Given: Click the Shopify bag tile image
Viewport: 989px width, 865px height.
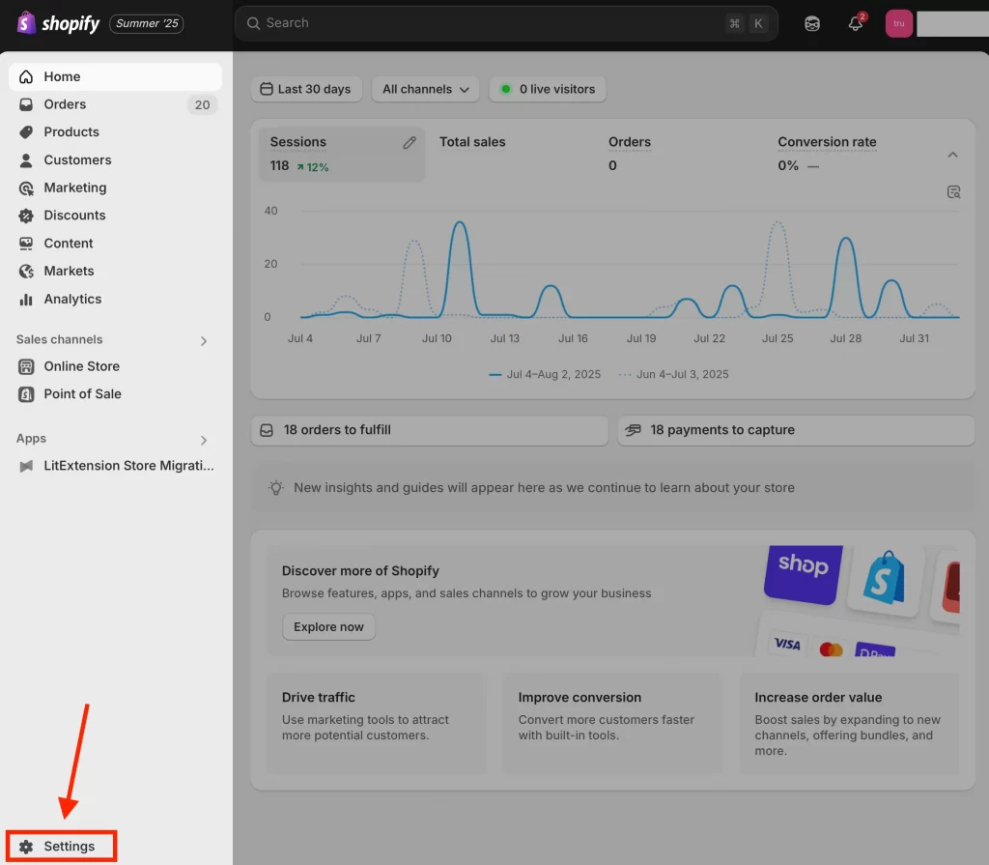Looking at the screenshot, I should point(885,580).
